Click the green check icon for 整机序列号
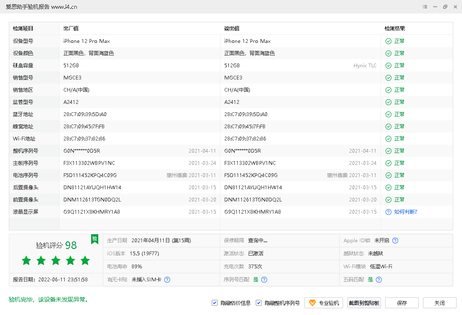Viewport: 462px width, 315px height. point(388,151)
